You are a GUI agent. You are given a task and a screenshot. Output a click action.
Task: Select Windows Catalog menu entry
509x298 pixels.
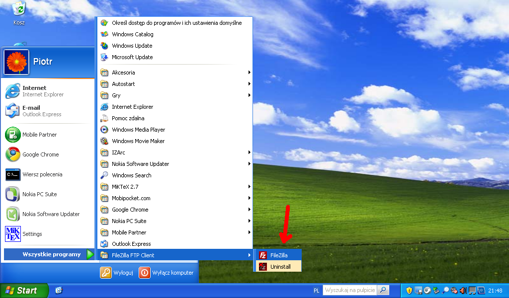[175, 34]
